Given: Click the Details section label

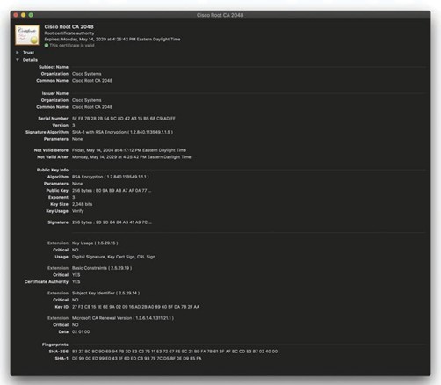Looking at the screenshot, I should point(30,60).
